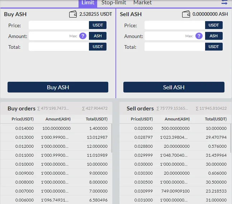Click the Buy ASH button
The height and width of the screenshot is (204, 232).
click(x=58, y=87)
